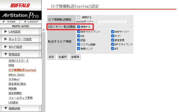Click the sidebar scroll up arrow
The width and height of the screenshot is (179, 112).
pyautogui.click(x=43, y=30)
